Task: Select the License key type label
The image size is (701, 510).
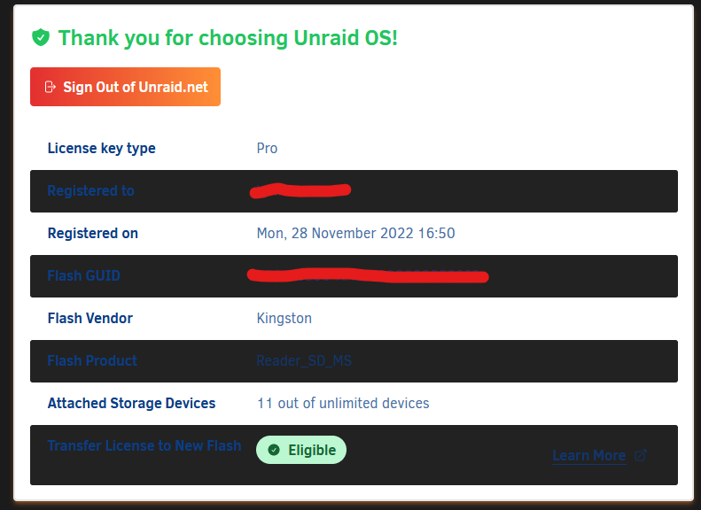Action: [x=102, y=148]
